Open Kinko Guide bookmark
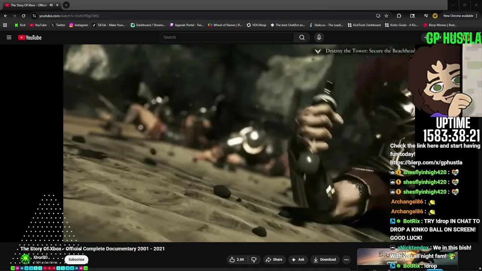This screenshot has width=482, height=271. coord(402,25)
